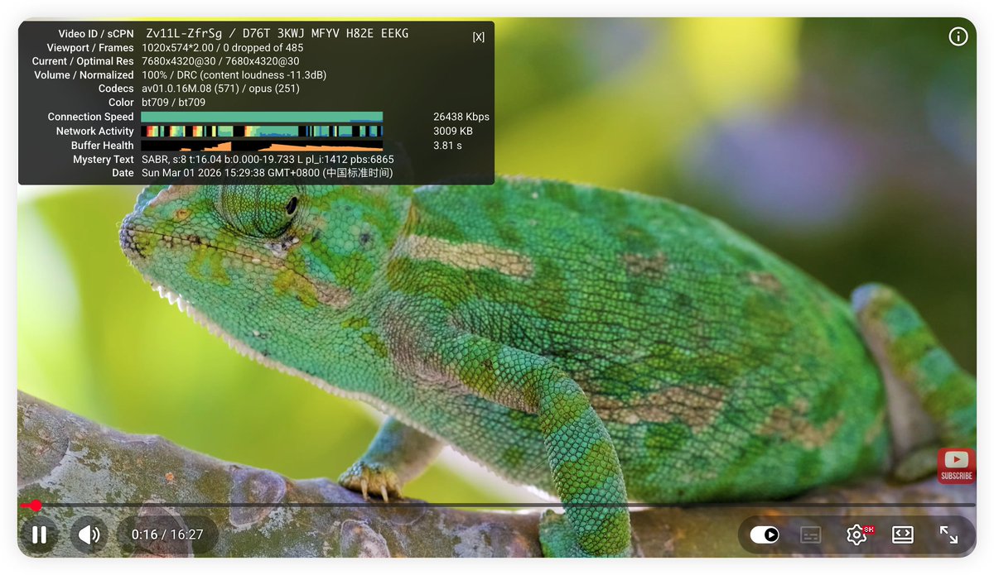Screen dimensions: 994x575
Task: Click the Connection Speed graph
Action: [x=262, y=117]
